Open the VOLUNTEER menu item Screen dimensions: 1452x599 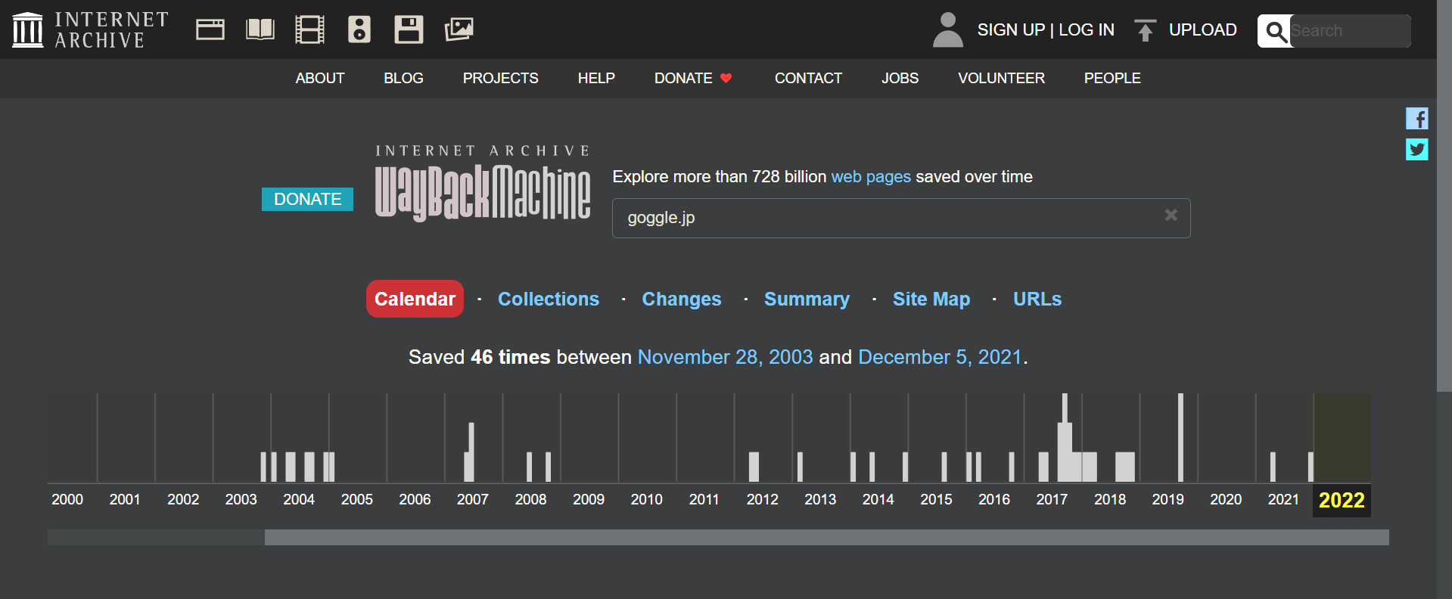pos(1000,79)
